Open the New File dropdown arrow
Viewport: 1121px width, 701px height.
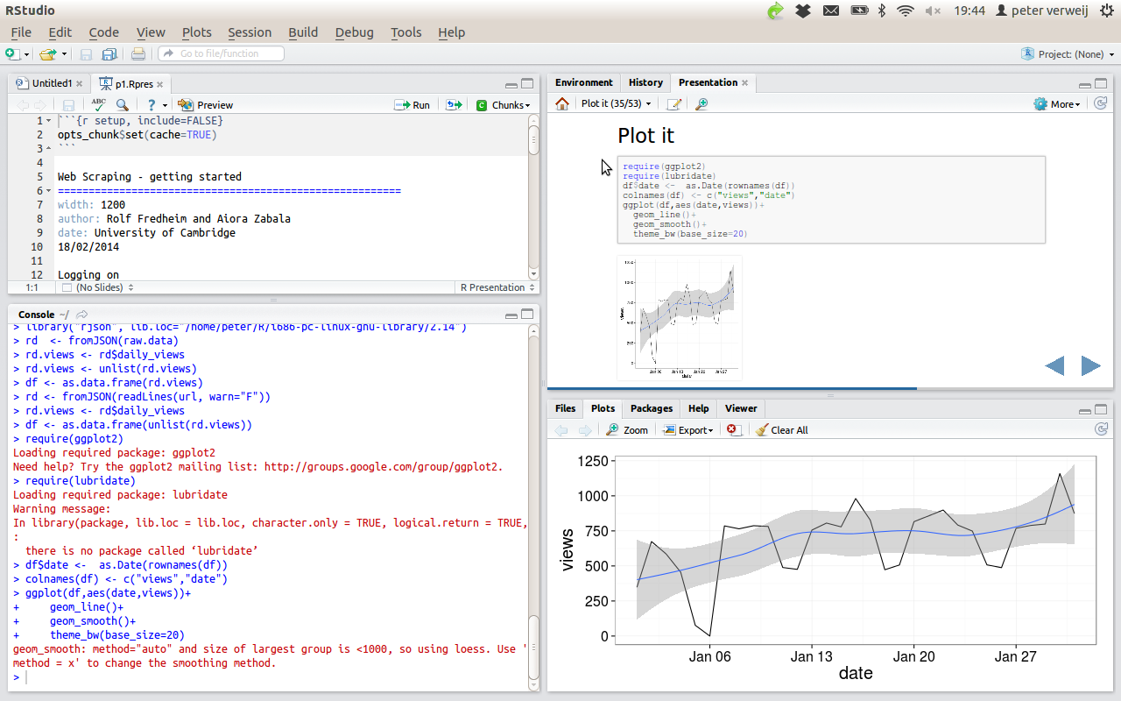click(27, 54)
